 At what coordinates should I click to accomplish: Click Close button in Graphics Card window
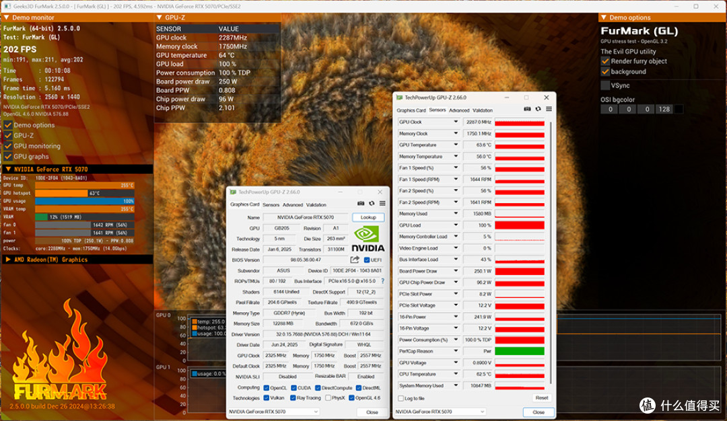372,412
